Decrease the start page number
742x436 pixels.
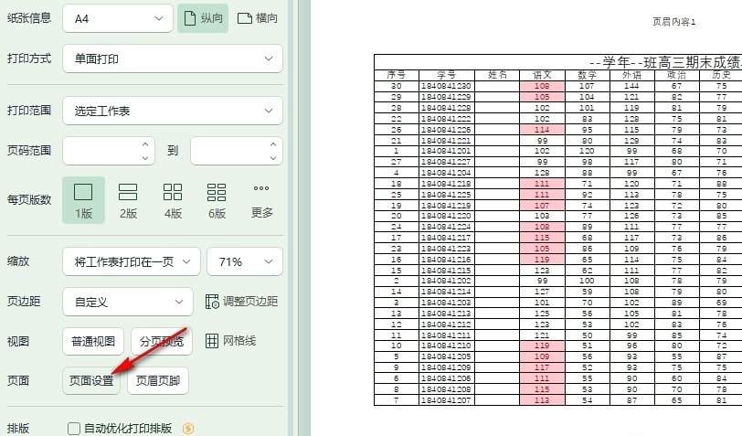pyautogui.click(x=145, y=157)
